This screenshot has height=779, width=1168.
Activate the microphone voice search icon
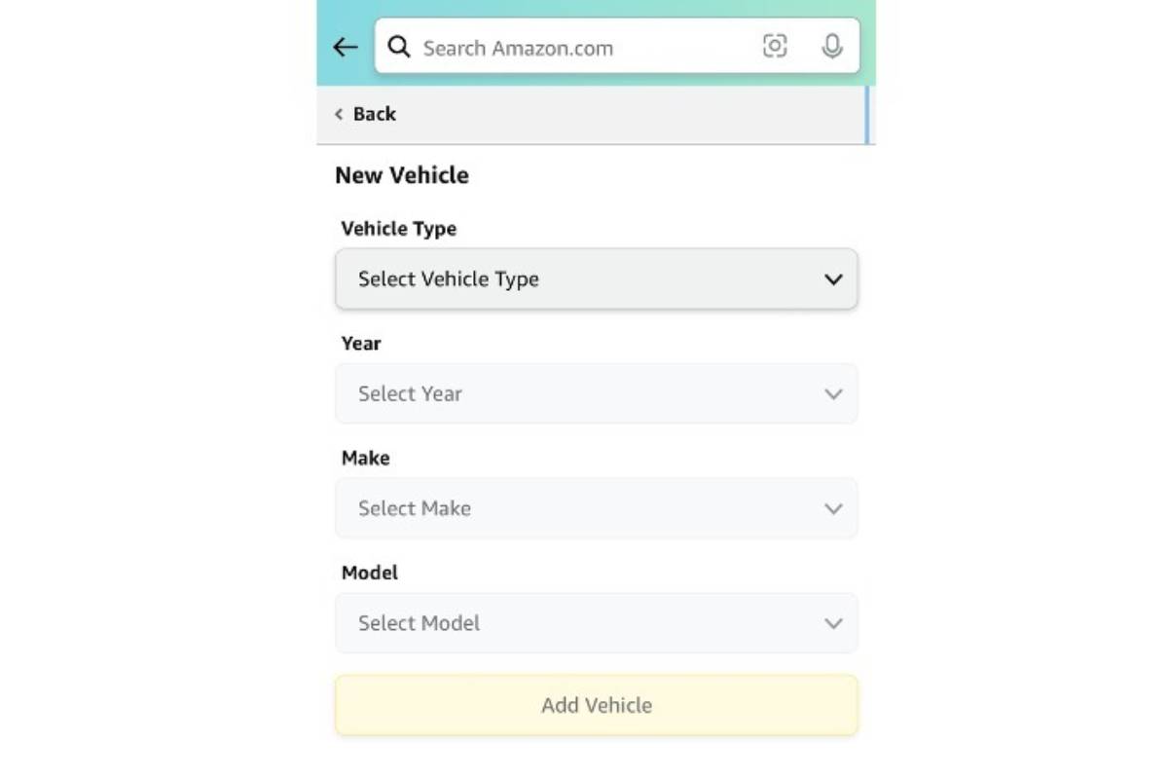click(x=832, y=46)
